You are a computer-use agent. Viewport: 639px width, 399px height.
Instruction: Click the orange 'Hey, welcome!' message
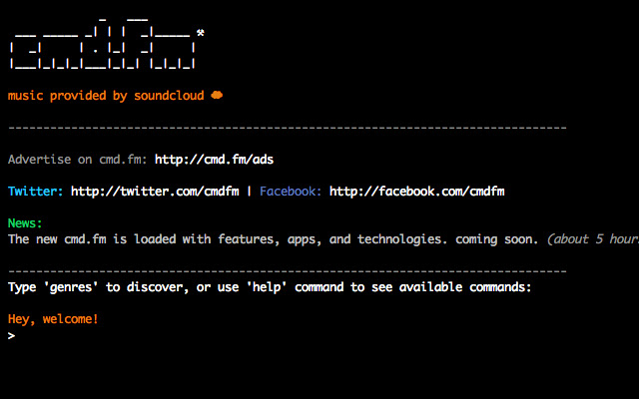[x=53, y=319]
